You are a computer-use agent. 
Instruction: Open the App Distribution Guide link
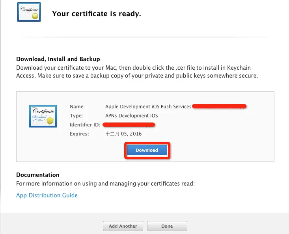coord(47,195)
